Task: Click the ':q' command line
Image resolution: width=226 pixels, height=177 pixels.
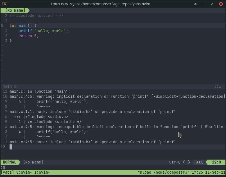Action: click(3, 167)
